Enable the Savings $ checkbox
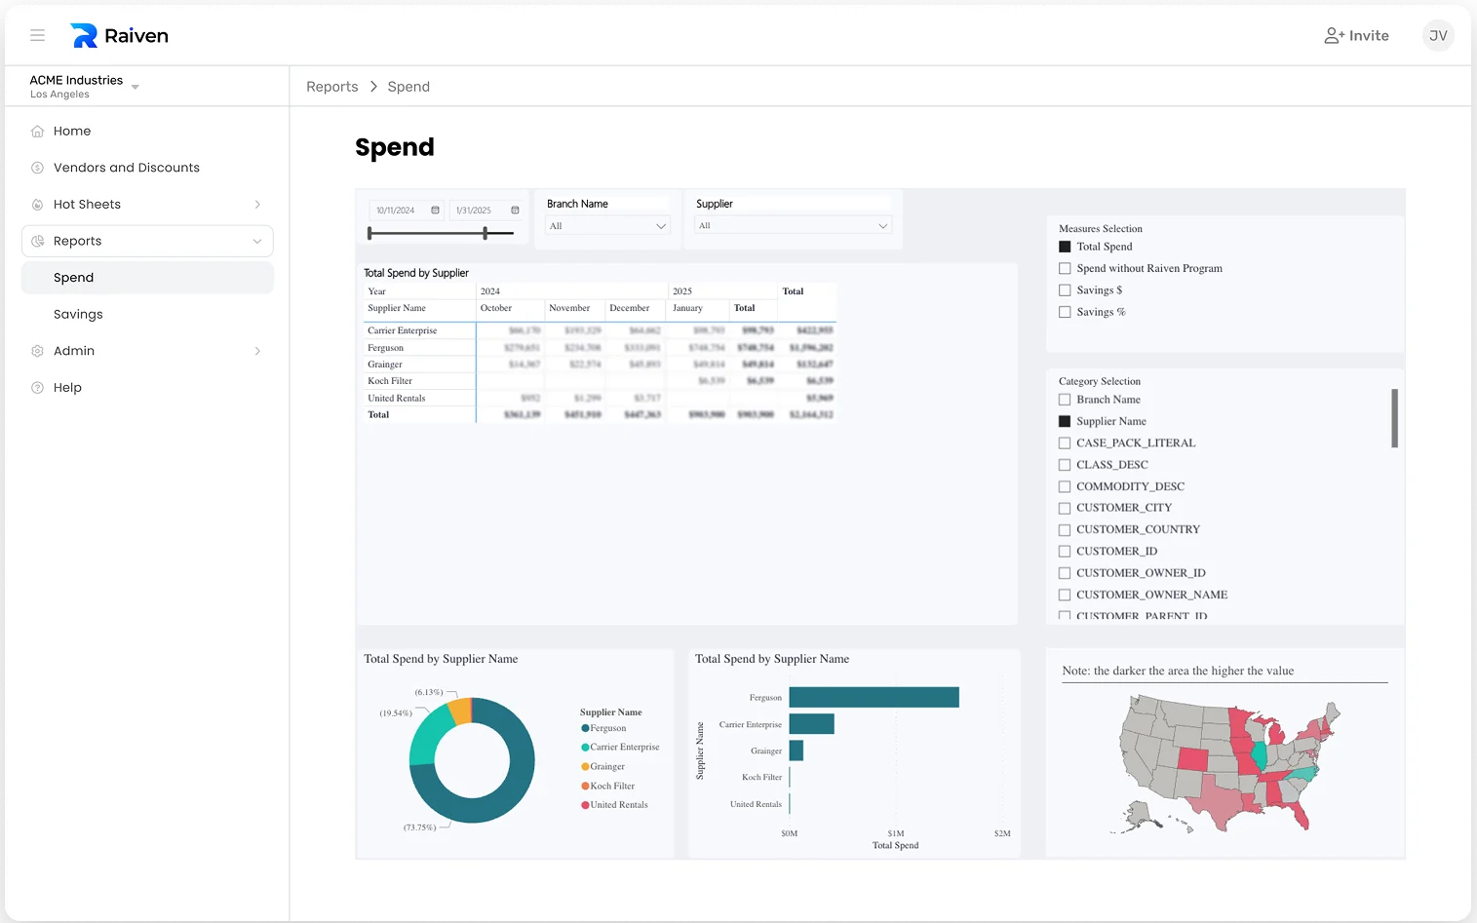Screen dimensions: 1477x923 pos(1065,290)
